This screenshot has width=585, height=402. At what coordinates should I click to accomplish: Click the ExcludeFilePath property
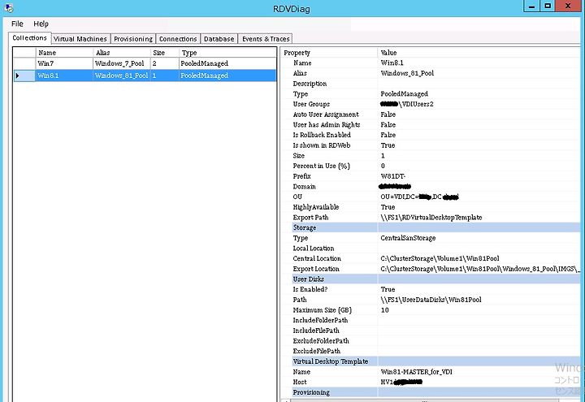316,351
